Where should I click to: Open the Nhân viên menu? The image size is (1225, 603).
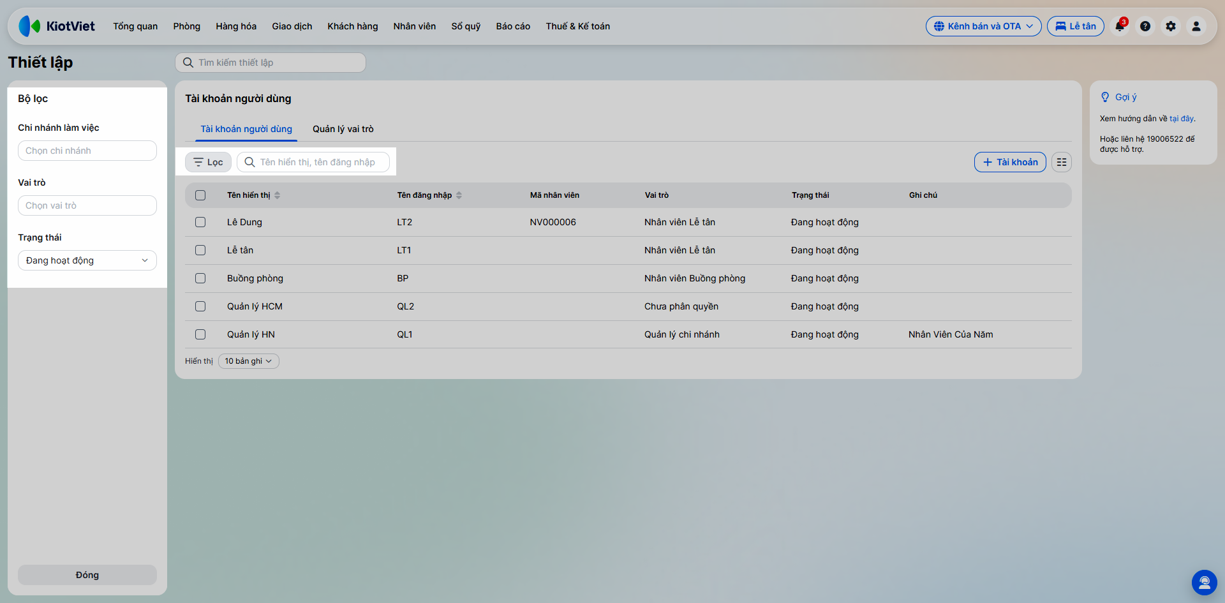(x=415, y=26)
